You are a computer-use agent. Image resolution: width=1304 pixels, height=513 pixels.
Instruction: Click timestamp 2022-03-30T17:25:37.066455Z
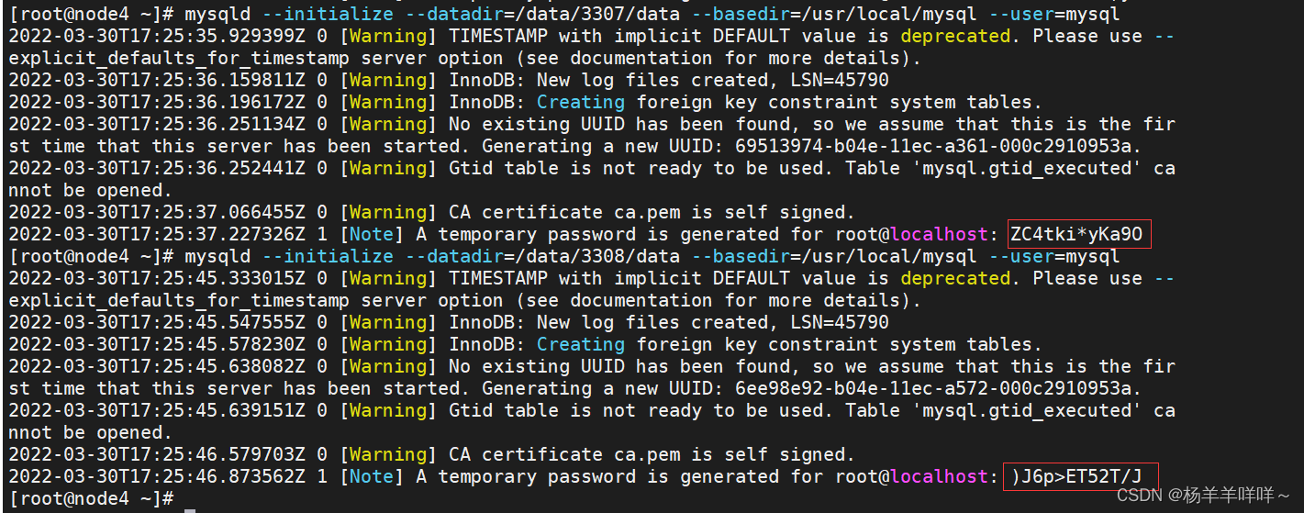coord(157,213)
